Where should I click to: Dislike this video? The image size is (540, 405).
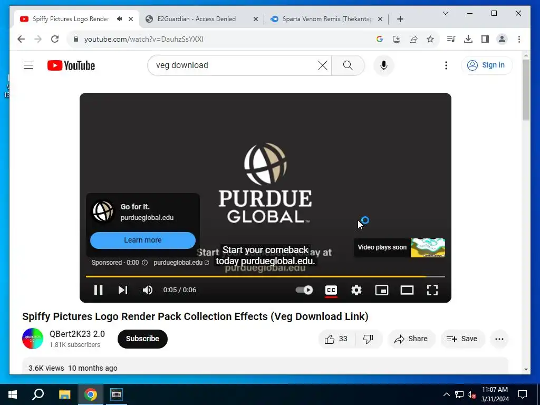[x=368, y=339]
